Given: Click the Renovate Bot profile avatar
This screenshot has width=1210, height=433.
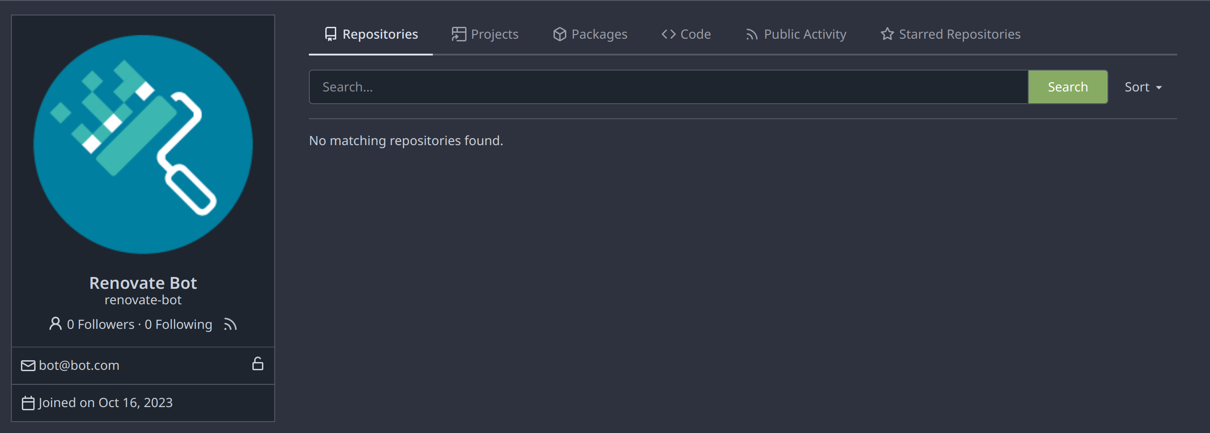Looking at the screenshot, I should 142,145.
